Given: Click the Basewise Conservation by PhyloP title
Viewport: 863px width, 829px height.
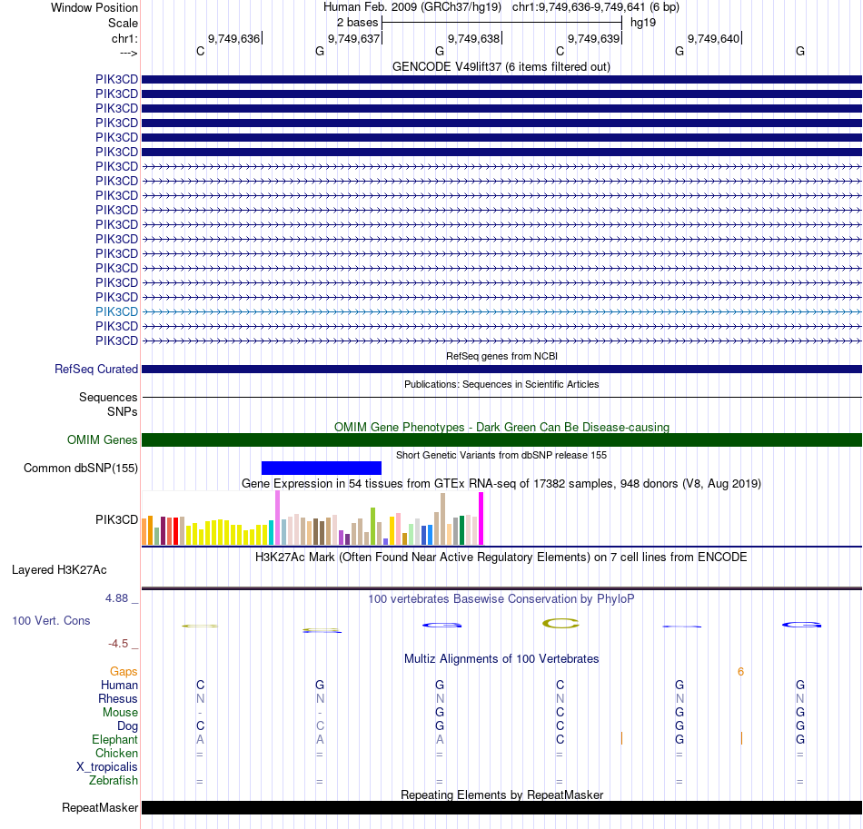Looking at the screenshot, I should pos(501,598).
